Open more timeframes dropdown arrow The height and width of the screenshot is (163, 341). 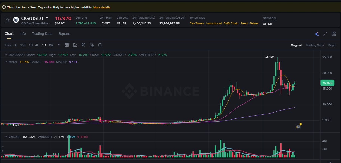(x=58, y=45)
